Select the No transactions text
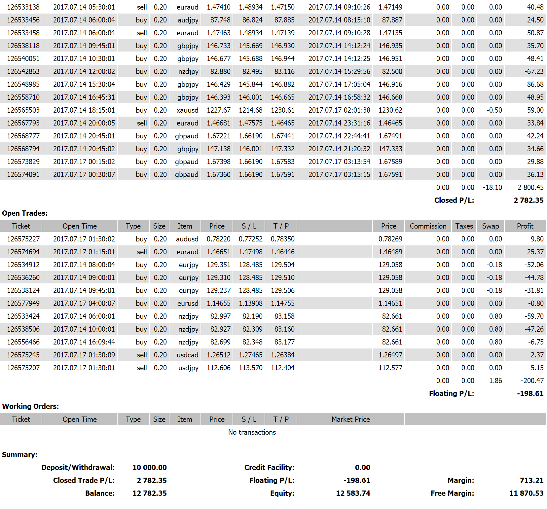The height and width of the screenshot is (509, 547). point(252,432)
